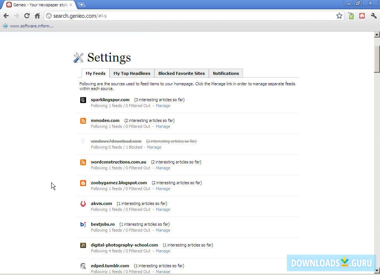Screen dimensions: 380x275
Task: Bookmark this page with the star icon
Action: [x=339, y=16]
